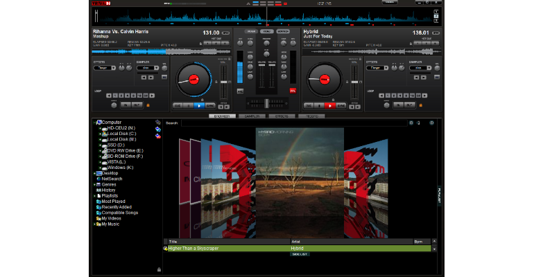Viewport: 534px width, 277px height.
Task: Open the NetSearch item in the sidebar
Action: click(x=112, y=179)
